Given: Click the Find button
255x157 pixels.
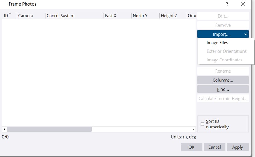Looking at the screenshot, I should pos(223,89).
